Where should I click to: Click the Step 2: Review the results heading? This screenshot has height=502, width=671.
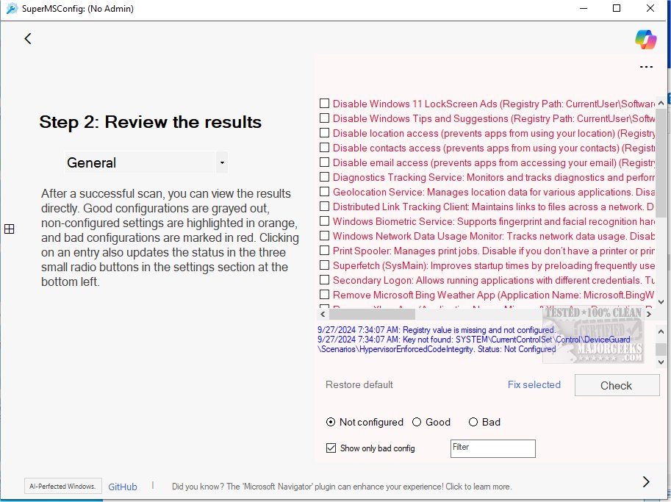150,122
